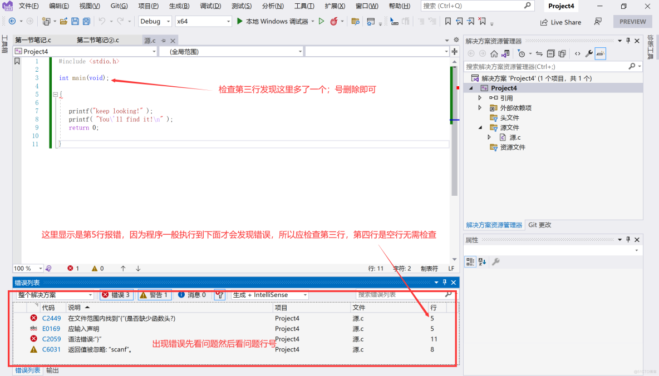Open the x64 platform dropdown

coord(203,21)
